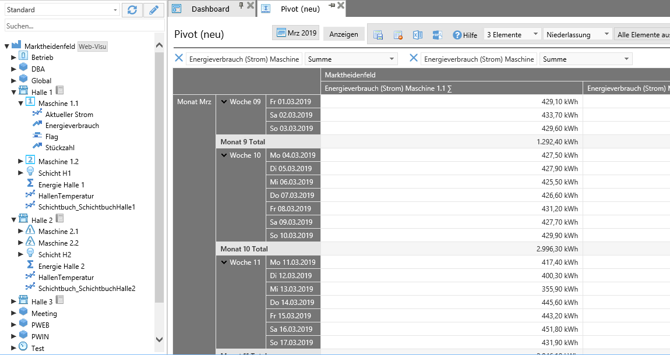Select the Energieverbrauch item under Maschine 1.1
670x355 pixels.
[72, 126]
